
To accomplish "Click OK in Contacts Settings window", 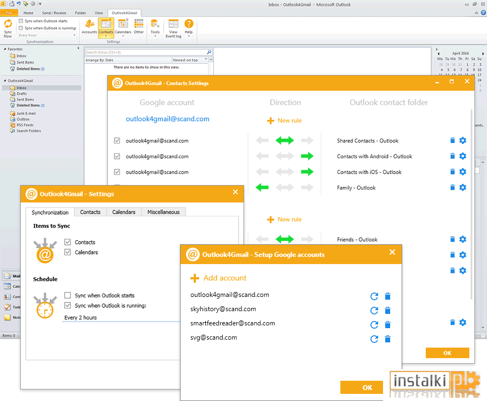I will [447, 353].
